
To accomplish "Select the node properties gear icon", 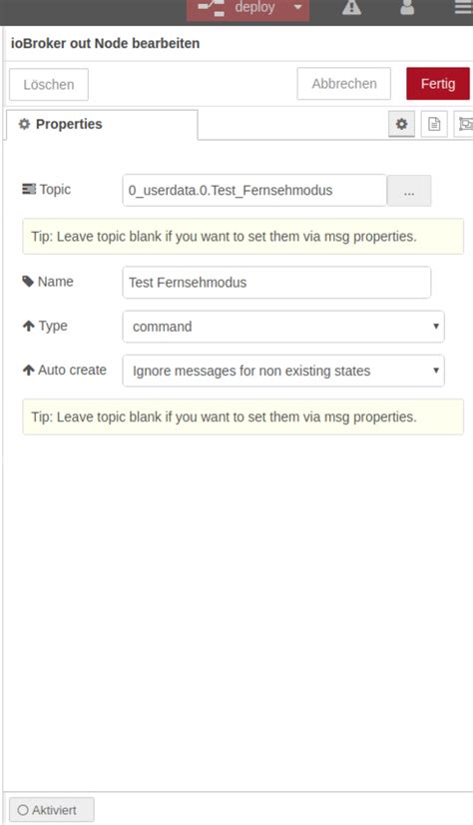I will click(x=401, y=124).
